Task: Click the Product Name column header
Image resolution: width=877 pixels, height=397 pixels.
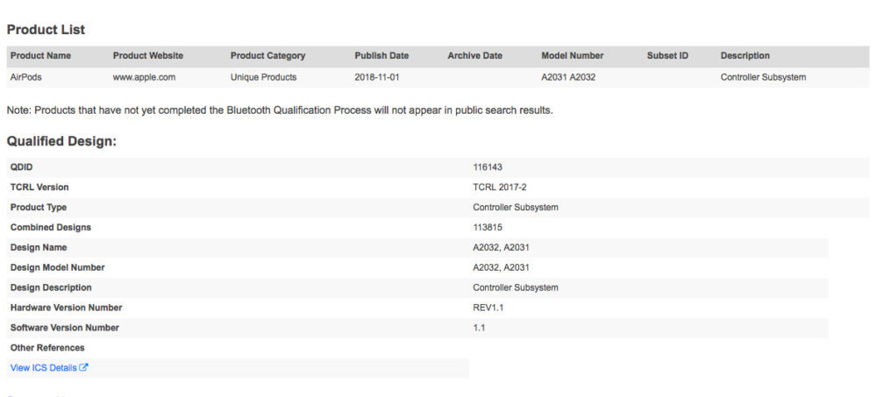Action: tap(40, 56)
